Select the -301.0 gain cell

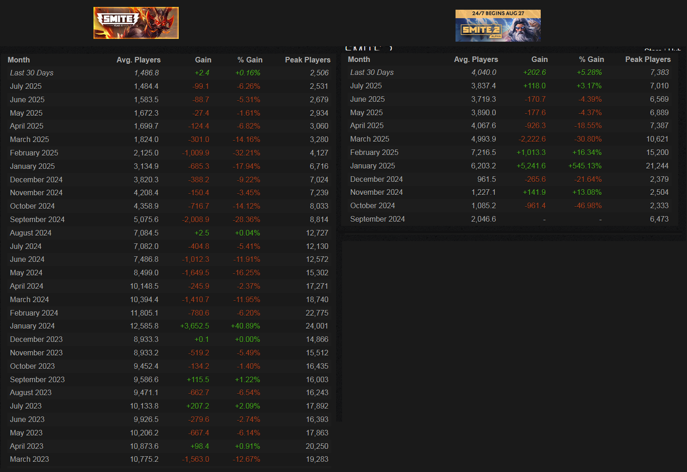click(199, 139)
